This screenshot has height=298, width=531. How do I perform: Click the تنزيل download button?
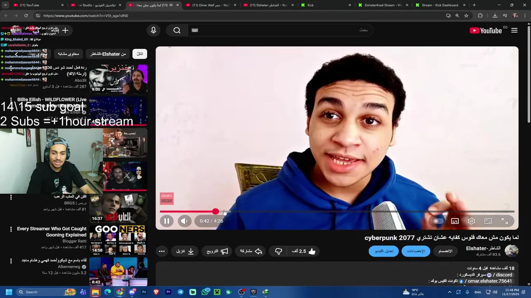pyautogui.click(x=185, y=251)
